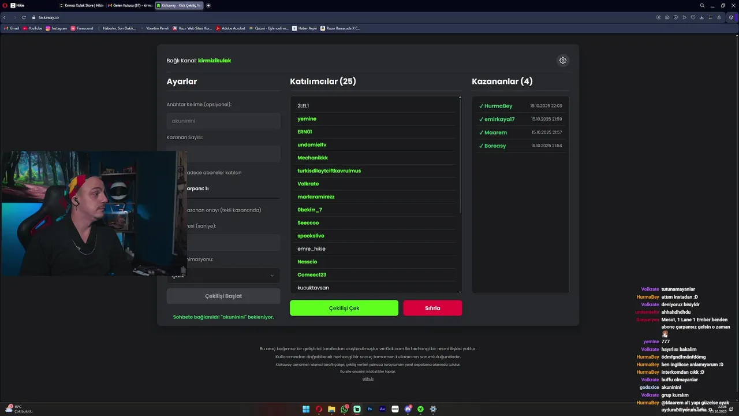Click the Opera player flow arrow icon
The image size is (739, 416).
tap(684, 17)
